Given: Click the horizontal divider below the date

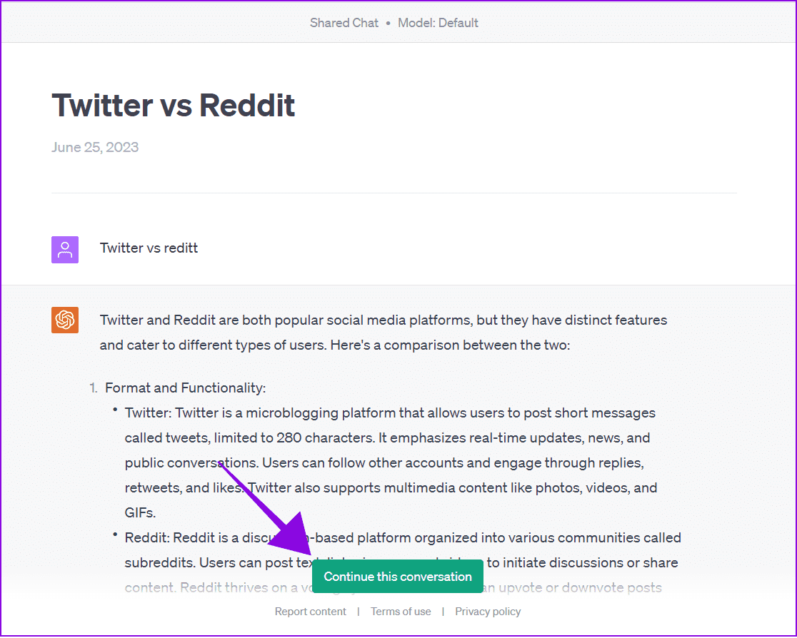Looking at the screenshot, I should 394,193.
